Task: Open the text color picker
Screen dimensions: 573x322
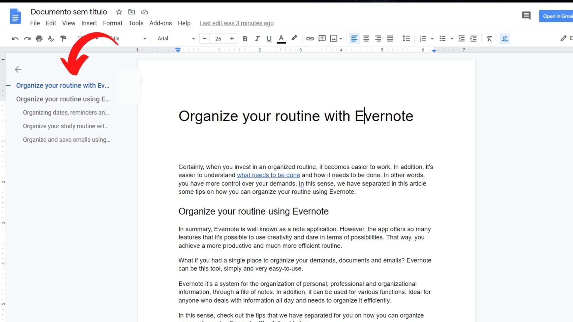Action: click(x=281, y=39)
